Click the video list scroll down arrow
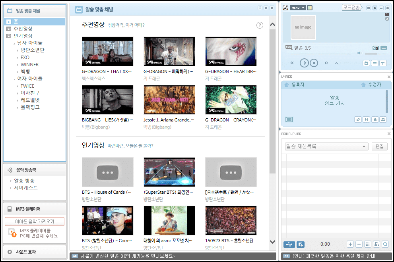This screenshot has height=262, width=394. (x=272, y=242)
